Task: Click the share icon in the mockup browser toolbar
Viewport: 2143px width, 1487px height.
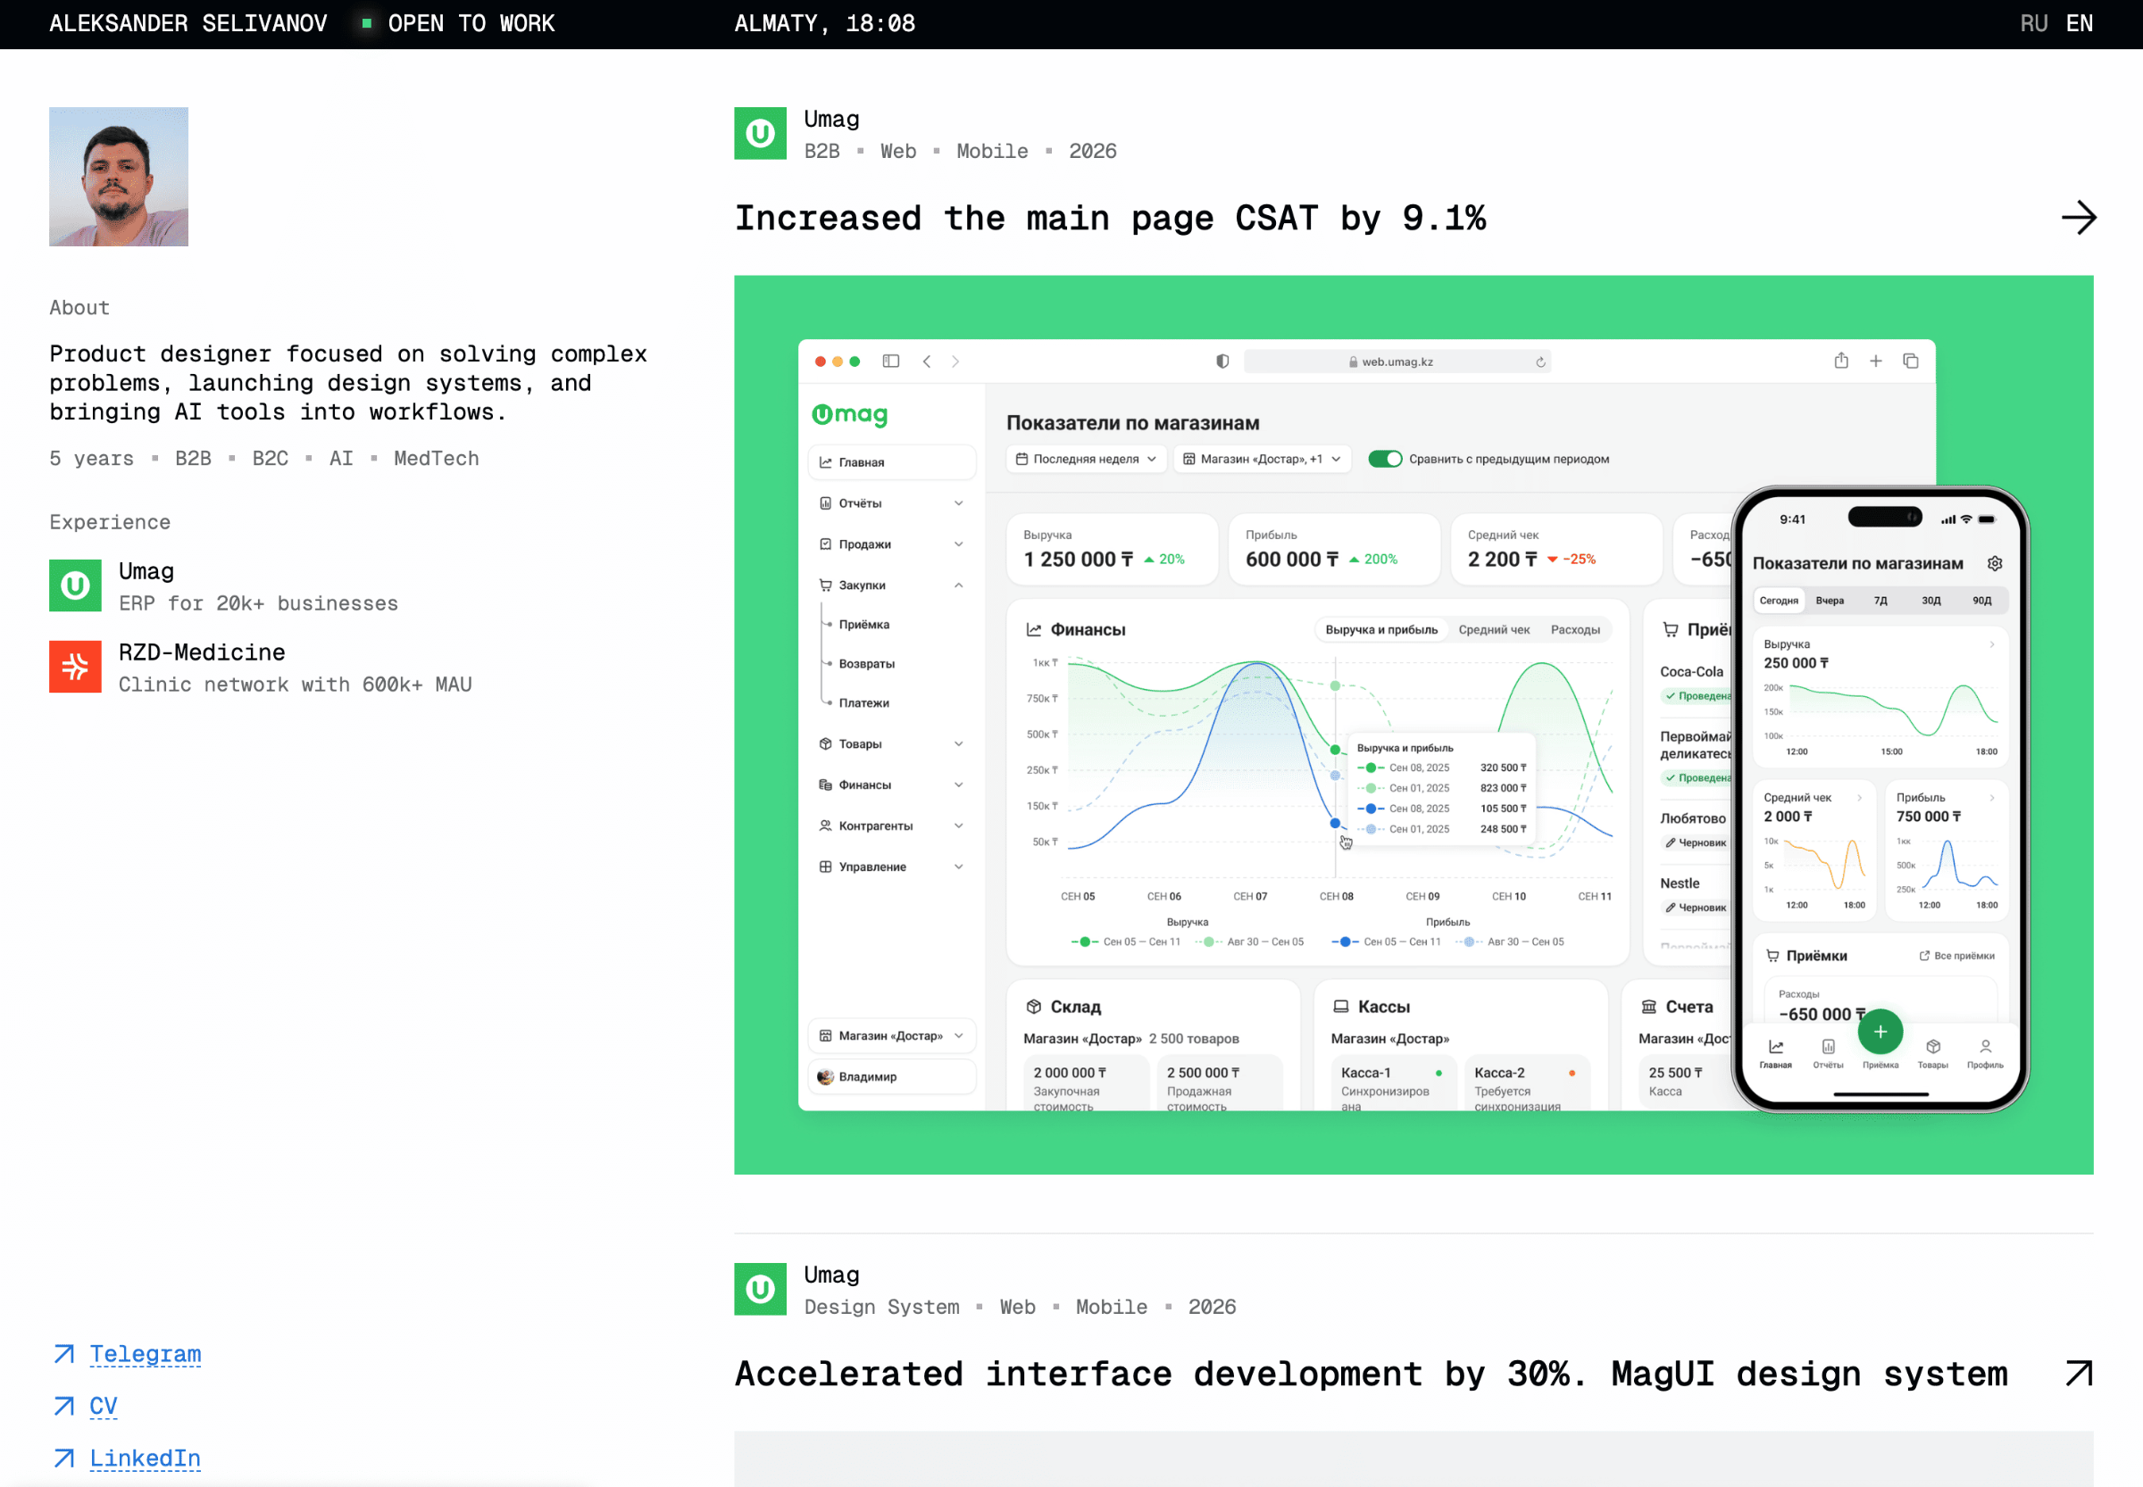Action: [1841, 361]
